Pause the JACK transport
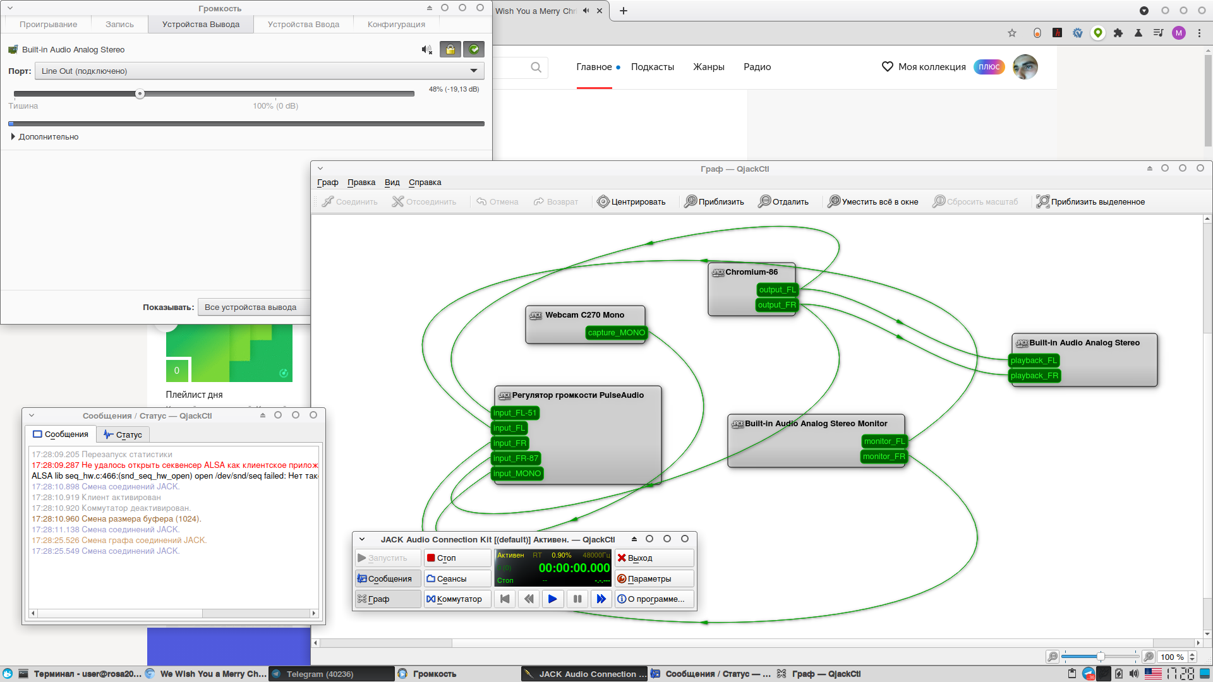1213x682 pixels. tap(577, 599)
